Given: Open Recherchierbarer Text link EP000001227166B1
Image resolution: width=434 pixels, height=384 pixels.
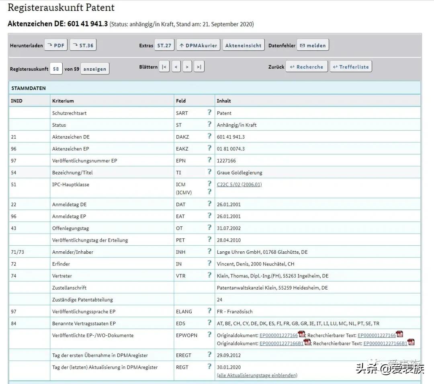Looking at the screenshot, I should 385,343.
